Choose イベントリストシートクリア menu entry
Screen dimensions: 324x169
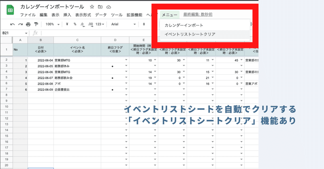tap(205, 34)
